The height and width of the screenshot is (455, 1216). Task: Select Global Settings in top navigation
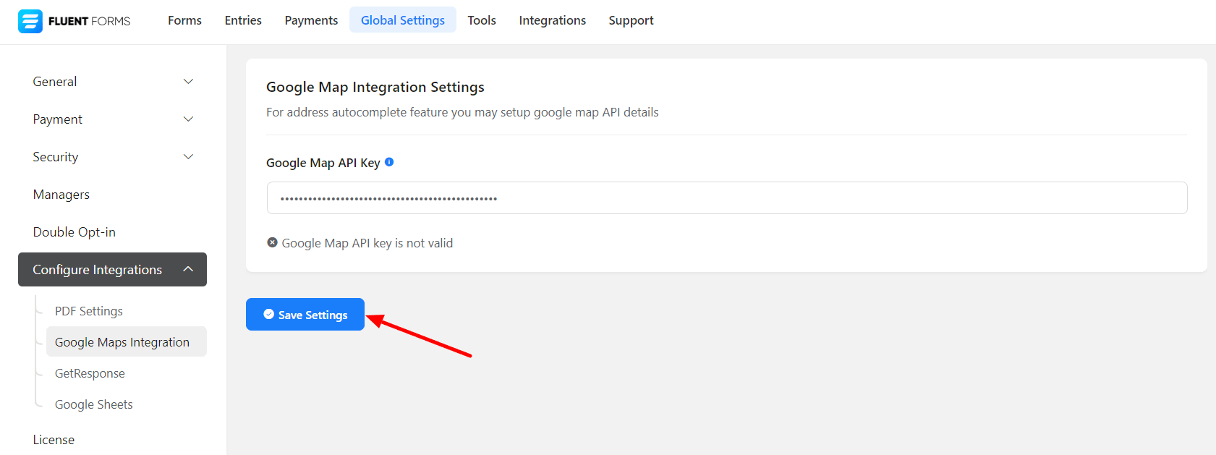(x=403, y=20)
